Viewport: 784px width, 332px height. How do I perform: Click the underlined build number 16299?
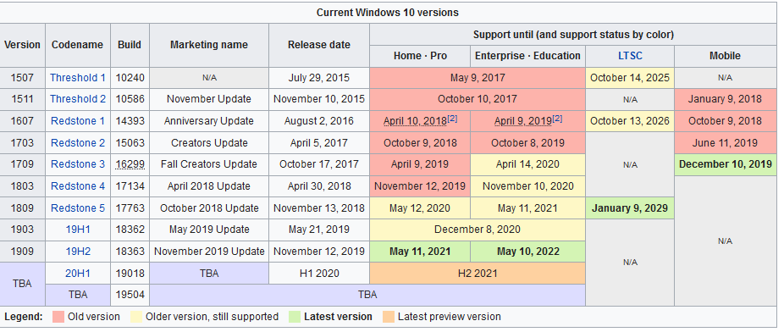click(x=130, y=164)
